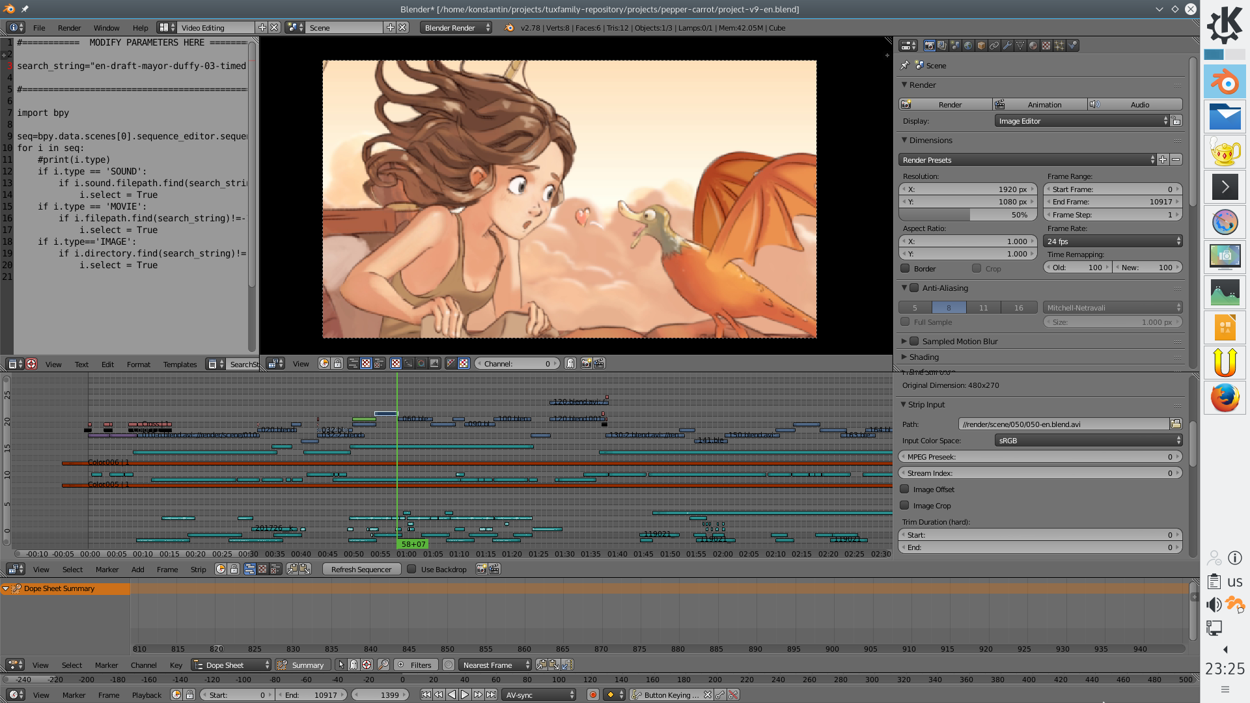Open the Texture properties tab (checker icon)

(1046, 46)
